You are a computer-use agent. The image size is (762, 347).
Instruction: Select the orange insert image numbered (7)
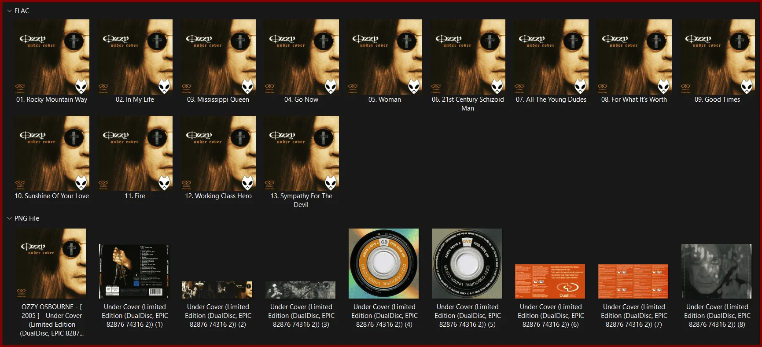(x=633, y=281)
